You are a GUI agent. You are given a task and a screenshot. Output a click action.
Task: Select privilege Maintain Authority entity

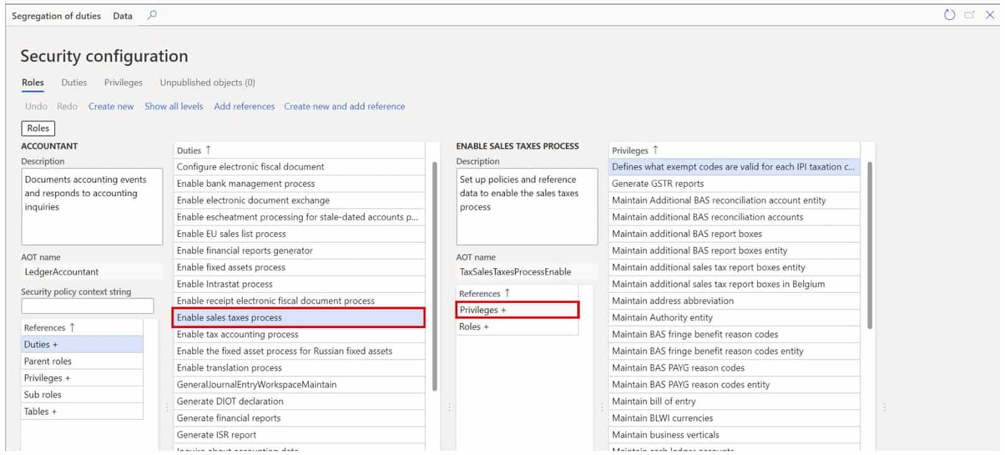[x=734, y=317]
